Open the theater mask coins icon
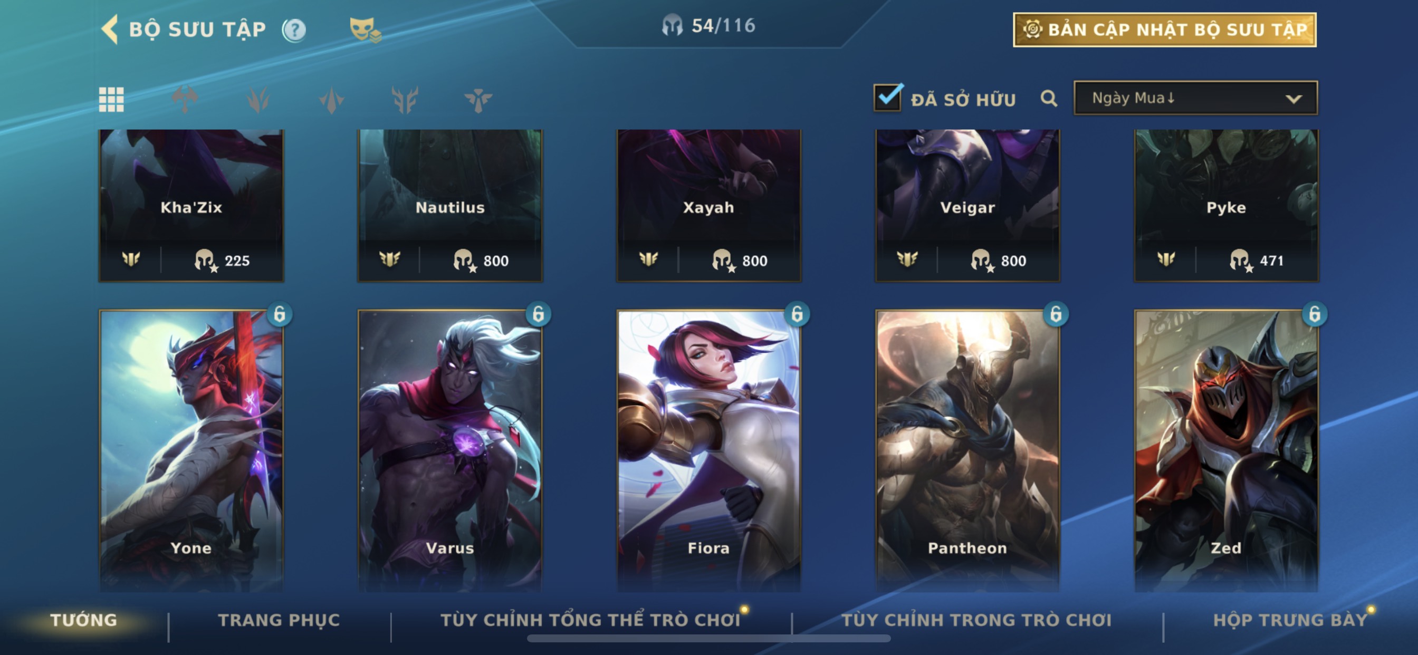The height and width of the screenshot is (655, 1418). (x=365, y=29)
